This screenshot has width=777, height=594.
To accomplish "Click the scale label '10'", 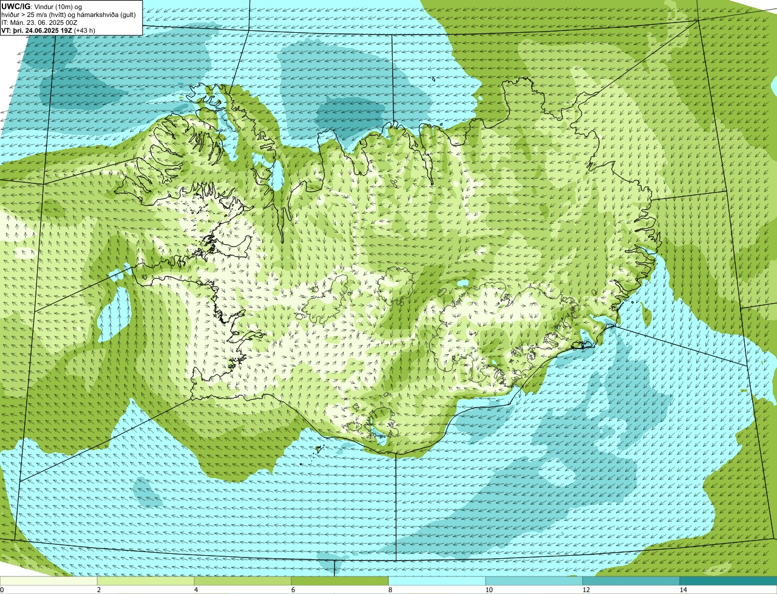I will coord(489,590).
